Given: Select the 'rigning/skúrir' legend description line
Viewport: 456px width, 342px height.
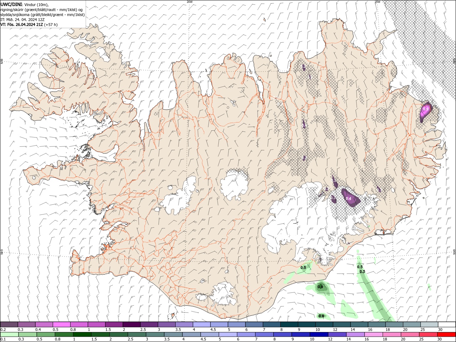Looking at the screenshot, I should click(41, 10).
